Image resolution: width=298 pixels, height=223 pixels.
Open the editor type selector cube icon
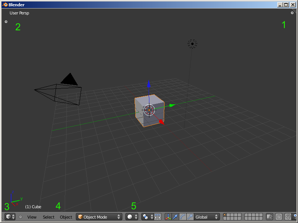coord(10,217)
